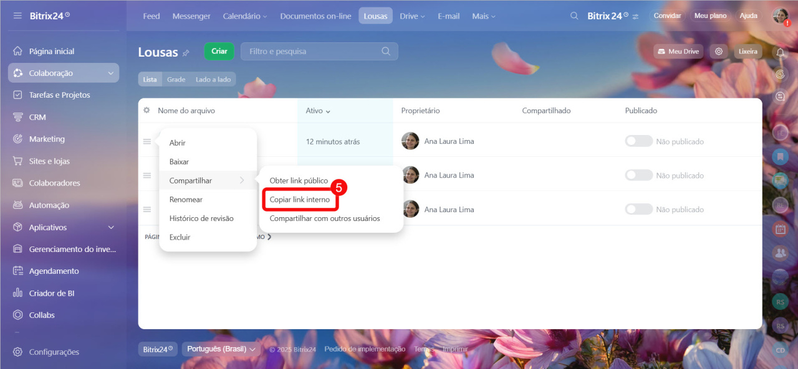Viewport: 798px width, 369px height.
Task: Sort by the Ativo column header
Action: [318, 111]
